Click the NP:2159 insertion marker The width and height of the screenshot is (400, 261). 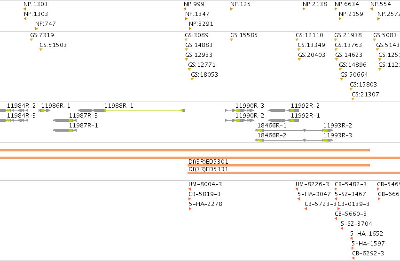point(340,19)
